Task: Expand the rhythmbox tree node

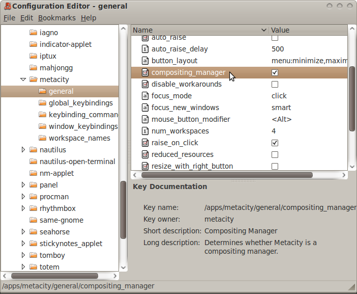Action: point(23,208)
